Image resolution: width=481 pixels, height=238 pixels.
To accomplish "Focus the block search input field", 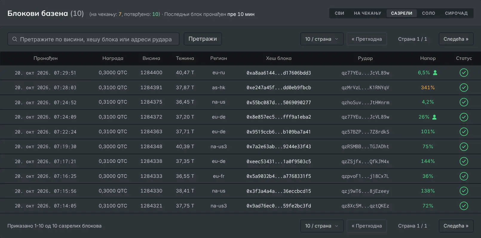I will (93, 39).
